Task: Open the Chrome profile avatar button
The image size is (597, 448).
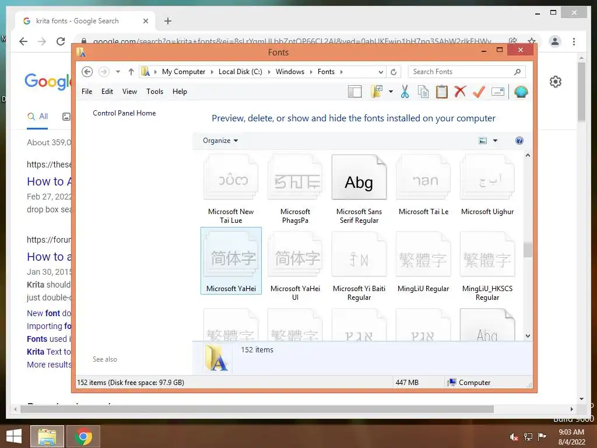Action: (555, 41)
